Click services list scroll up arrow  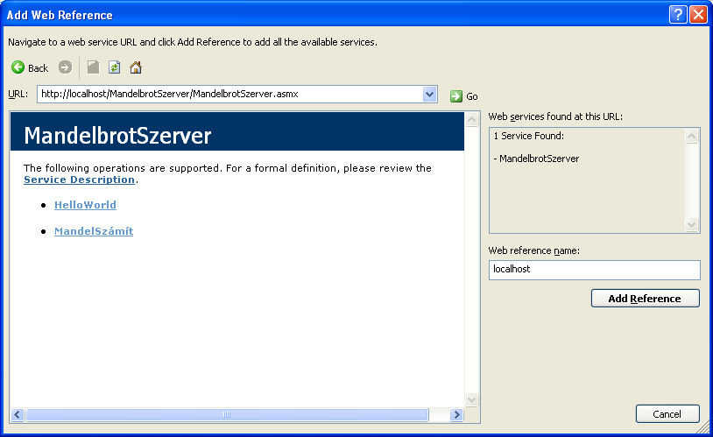(692, 136)
